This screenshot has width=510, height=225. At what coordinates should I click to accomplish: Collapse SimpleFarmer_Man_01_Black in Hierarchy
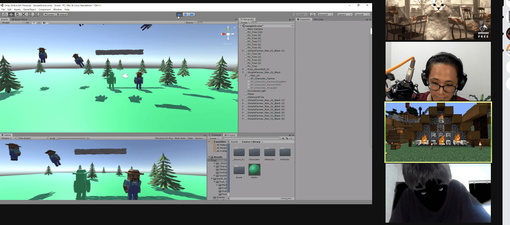tap(243, 73)
